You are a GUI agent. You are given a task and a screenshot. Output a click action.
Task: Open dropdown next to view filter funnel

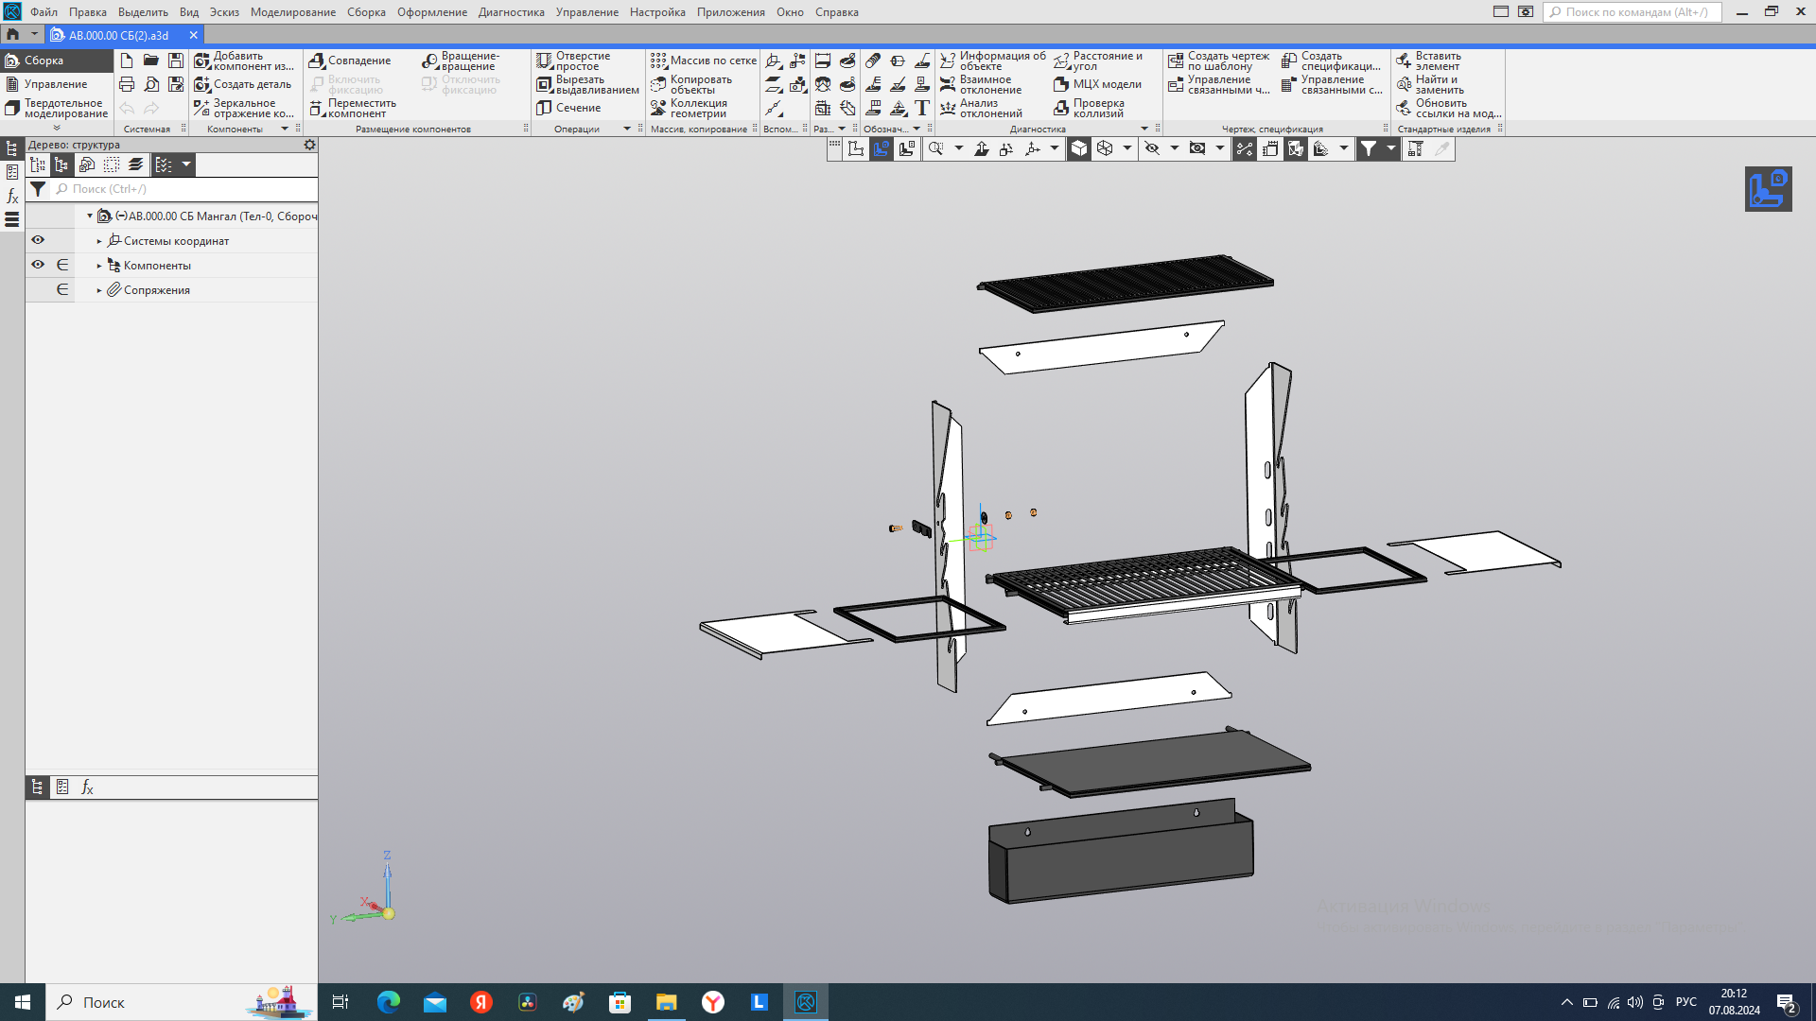pos(1391,148)
